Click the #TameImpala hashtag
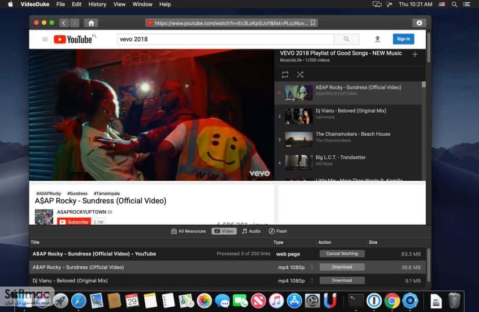Image resolution: width=479 pixels, height=312 pixels. point(107,194)
